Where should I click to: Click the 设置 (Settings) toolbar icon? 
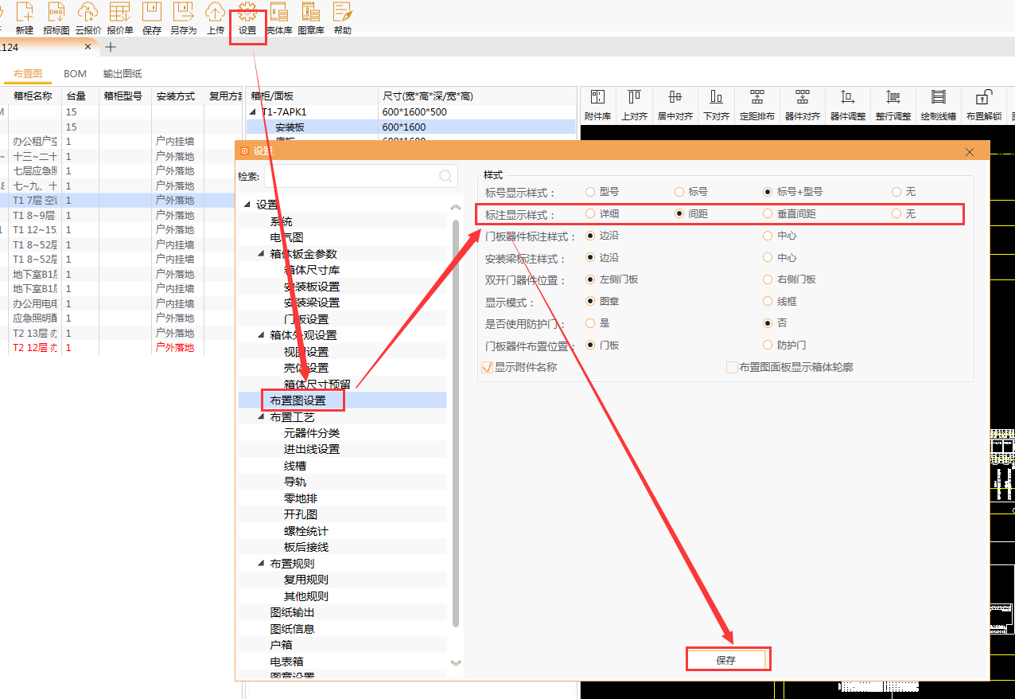(247, 19)
